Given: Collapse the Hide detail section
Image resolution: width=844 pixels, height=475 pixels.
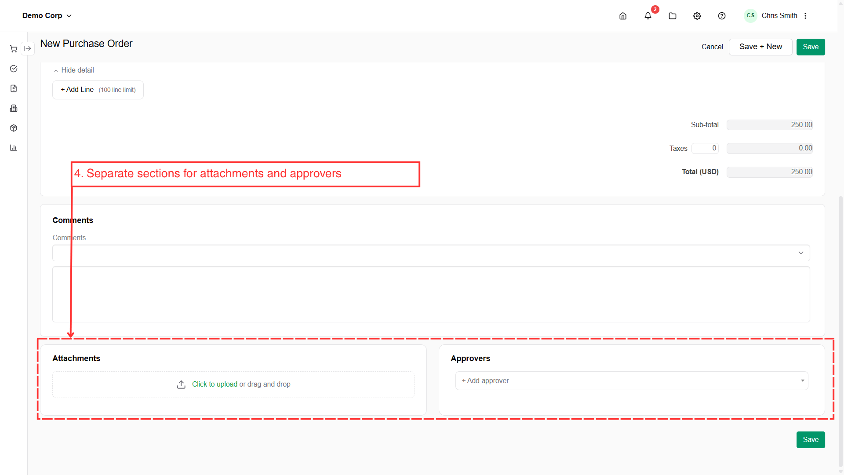Looking at the screenshot, I should [74, 70].
